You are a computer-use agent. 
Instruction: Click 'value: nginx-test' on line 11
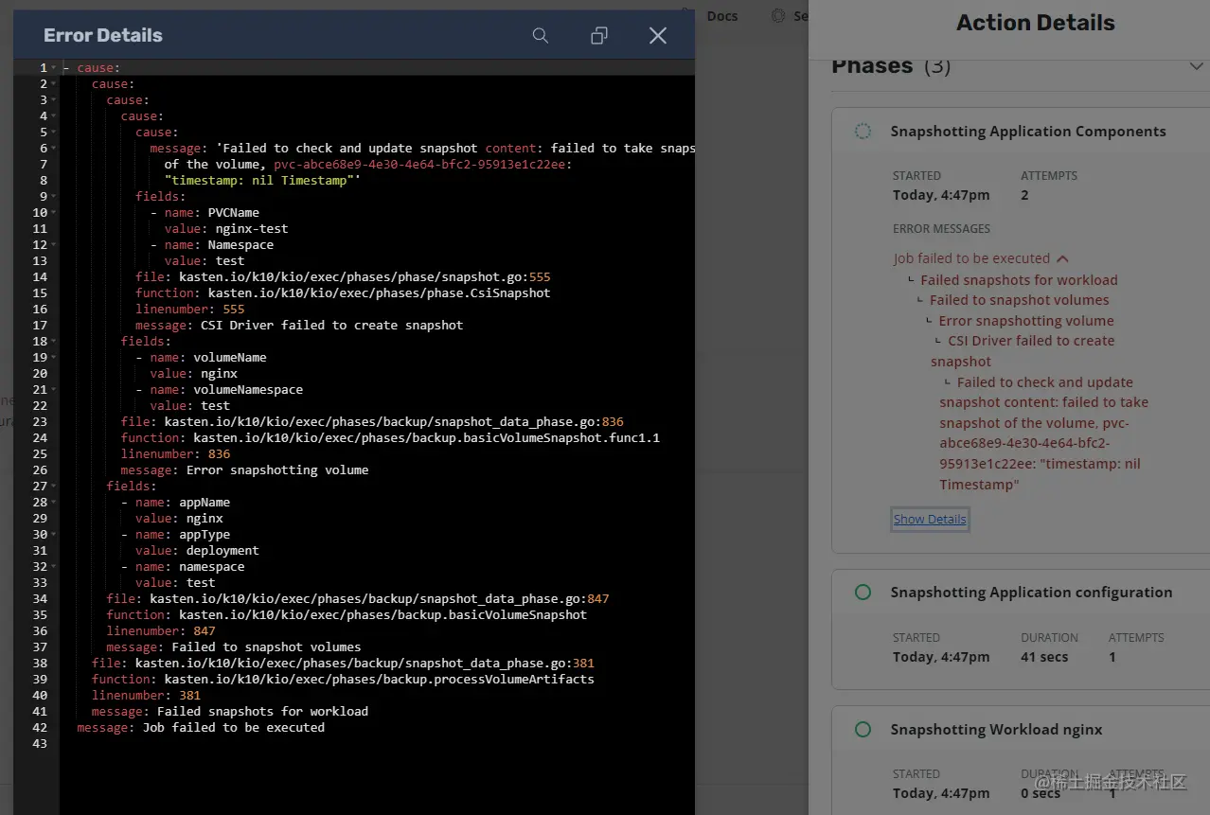(x=226, y=229)
